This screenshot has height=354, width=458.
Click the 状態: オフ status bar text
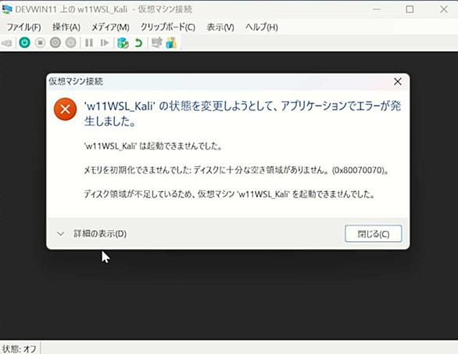(20, 349)
